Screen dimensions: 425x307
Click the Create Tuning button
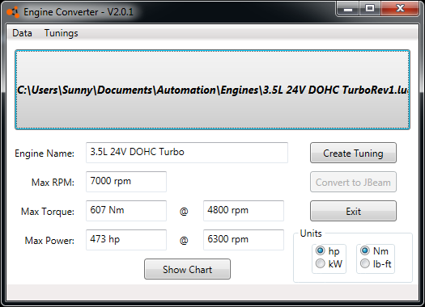353,153
